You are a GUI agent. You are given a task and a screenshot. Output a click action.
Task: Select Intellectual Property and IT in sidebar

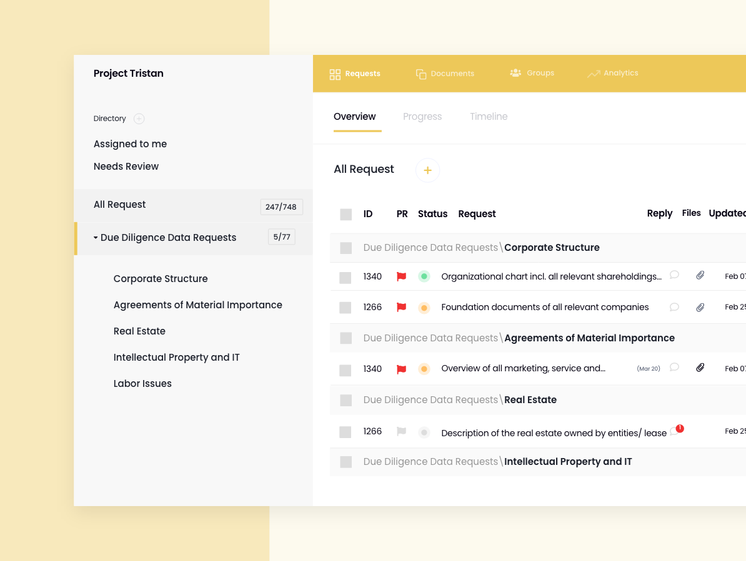[176, 357]
